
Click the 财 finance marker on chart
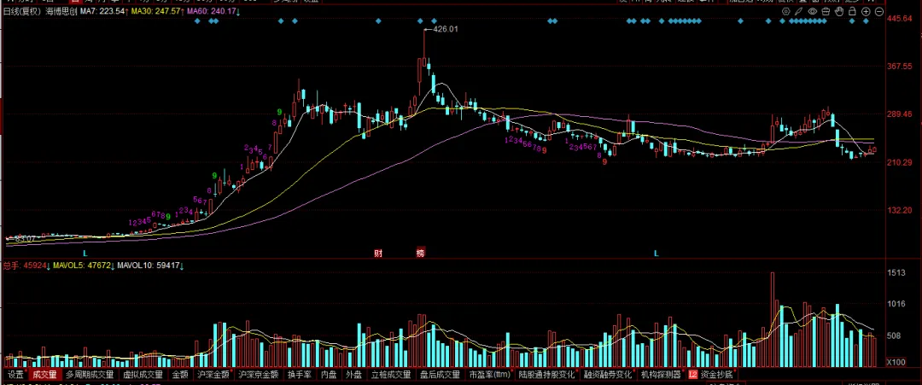click(378, 254)
